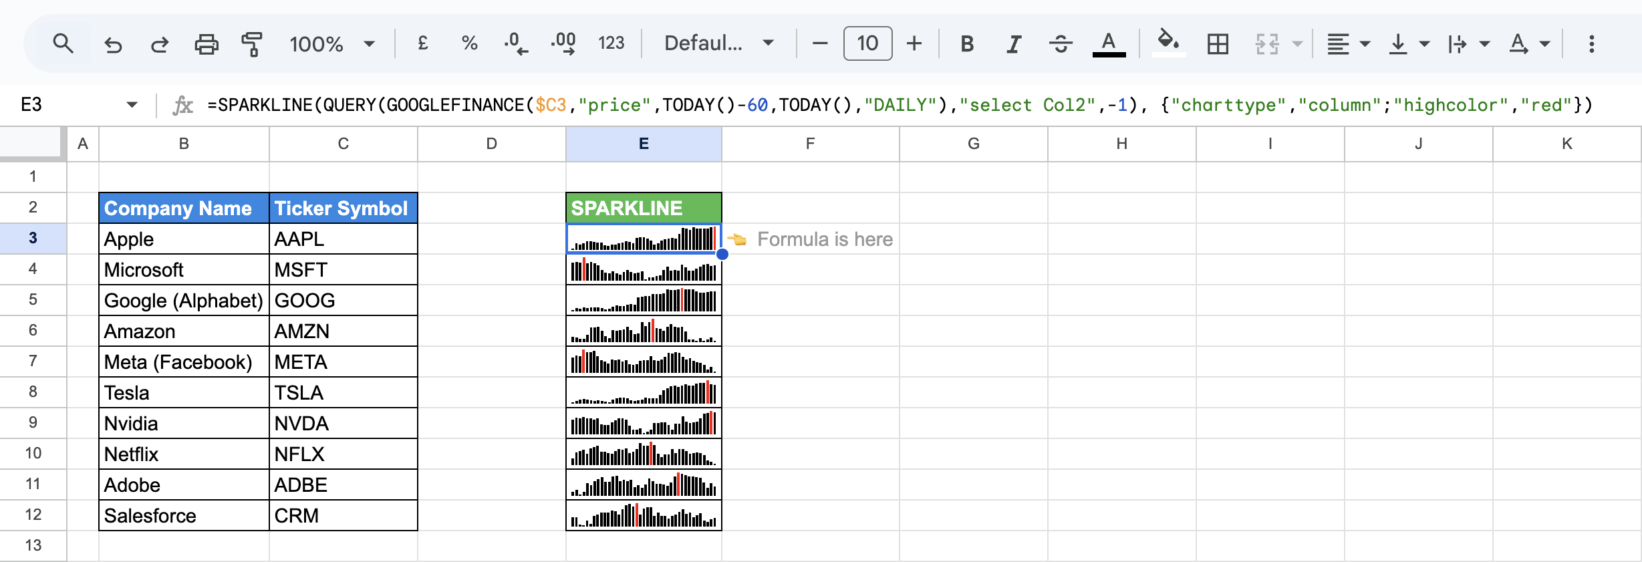1642x562 pixels.
Task: Format as currency with pound icon
Action: [x=422, y=44]
